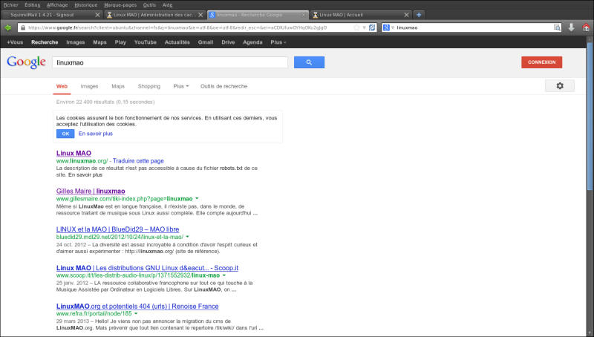Screen dimensions: 594x337
Task: Click the browser back arrow button
Action: [7, 27]
